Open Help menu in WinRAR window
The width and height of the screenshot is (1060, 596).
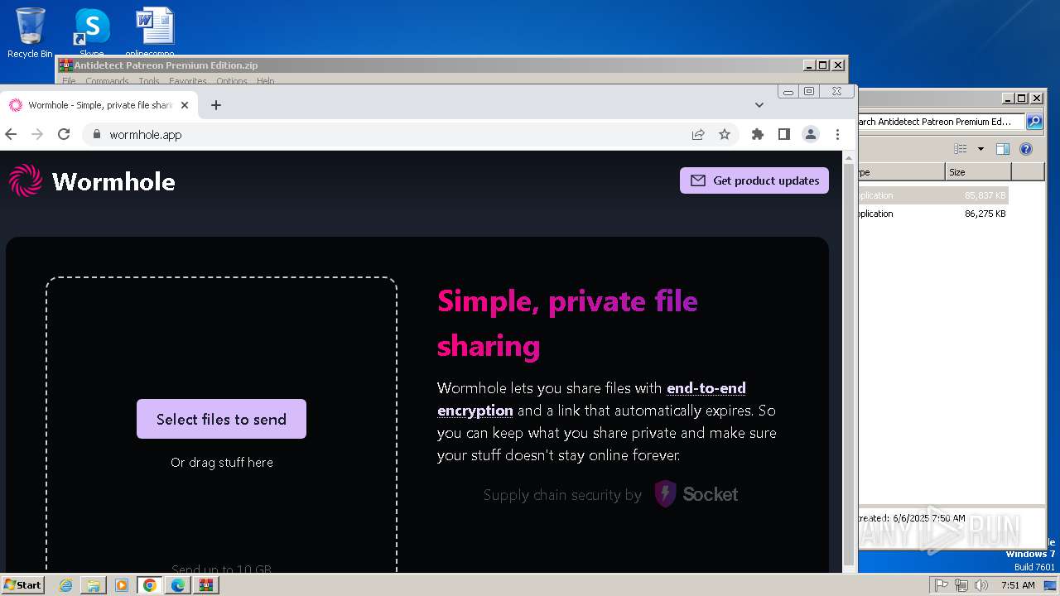click(265, 81)
